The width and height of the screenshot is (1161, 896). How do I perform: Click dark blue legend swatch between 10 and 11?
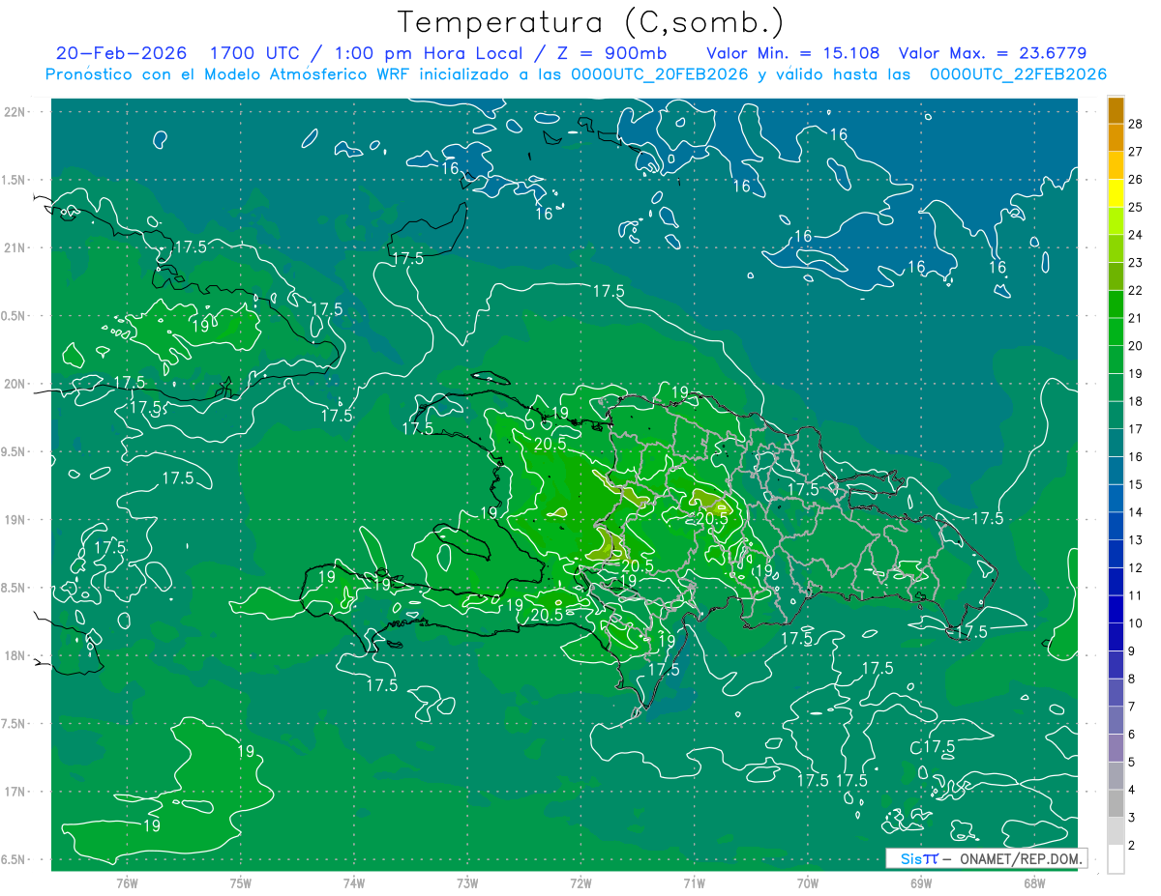pos(1116,610)
